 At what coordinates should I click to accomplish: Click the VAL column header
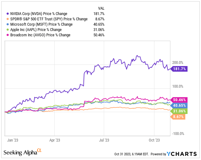pos(101,8)
